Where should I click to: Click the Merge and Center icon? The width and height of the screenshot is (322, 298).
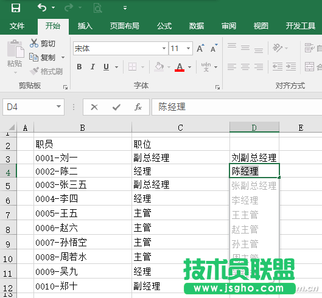click(x=309, y=67)
